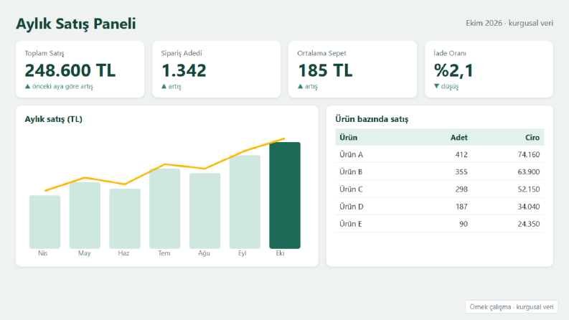The width and height of the screenshot is (569, 320).
Task: Click the Toplam Satış value 248.600 TL
Action: tap(70, 70)
